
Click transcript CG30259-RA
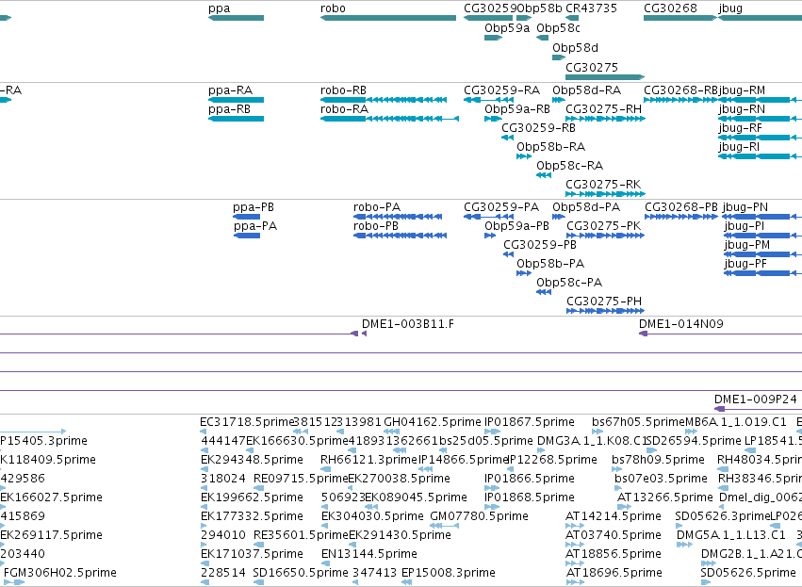coord(488,100)
